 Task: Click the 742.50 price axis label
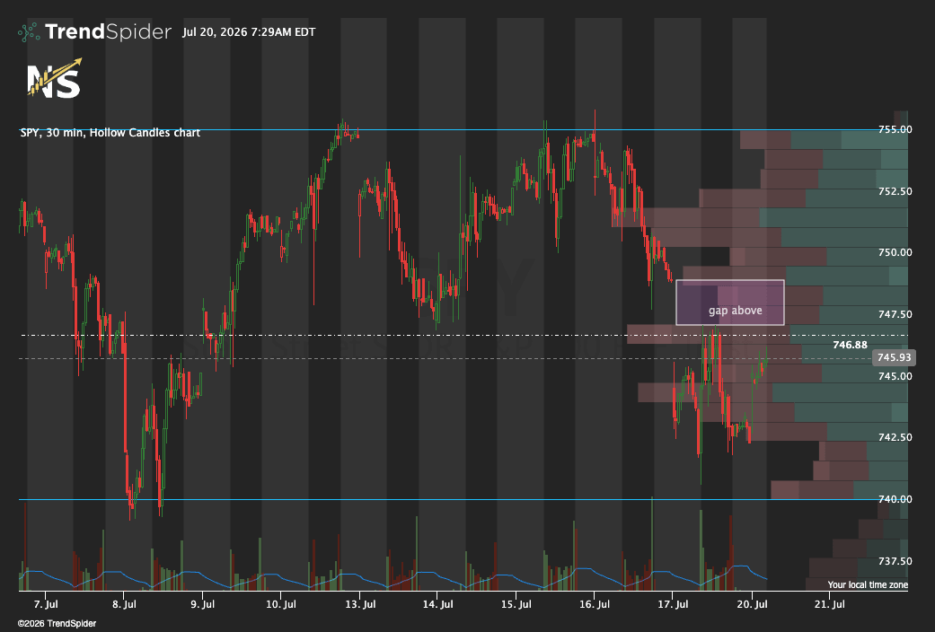pos(895,437)
